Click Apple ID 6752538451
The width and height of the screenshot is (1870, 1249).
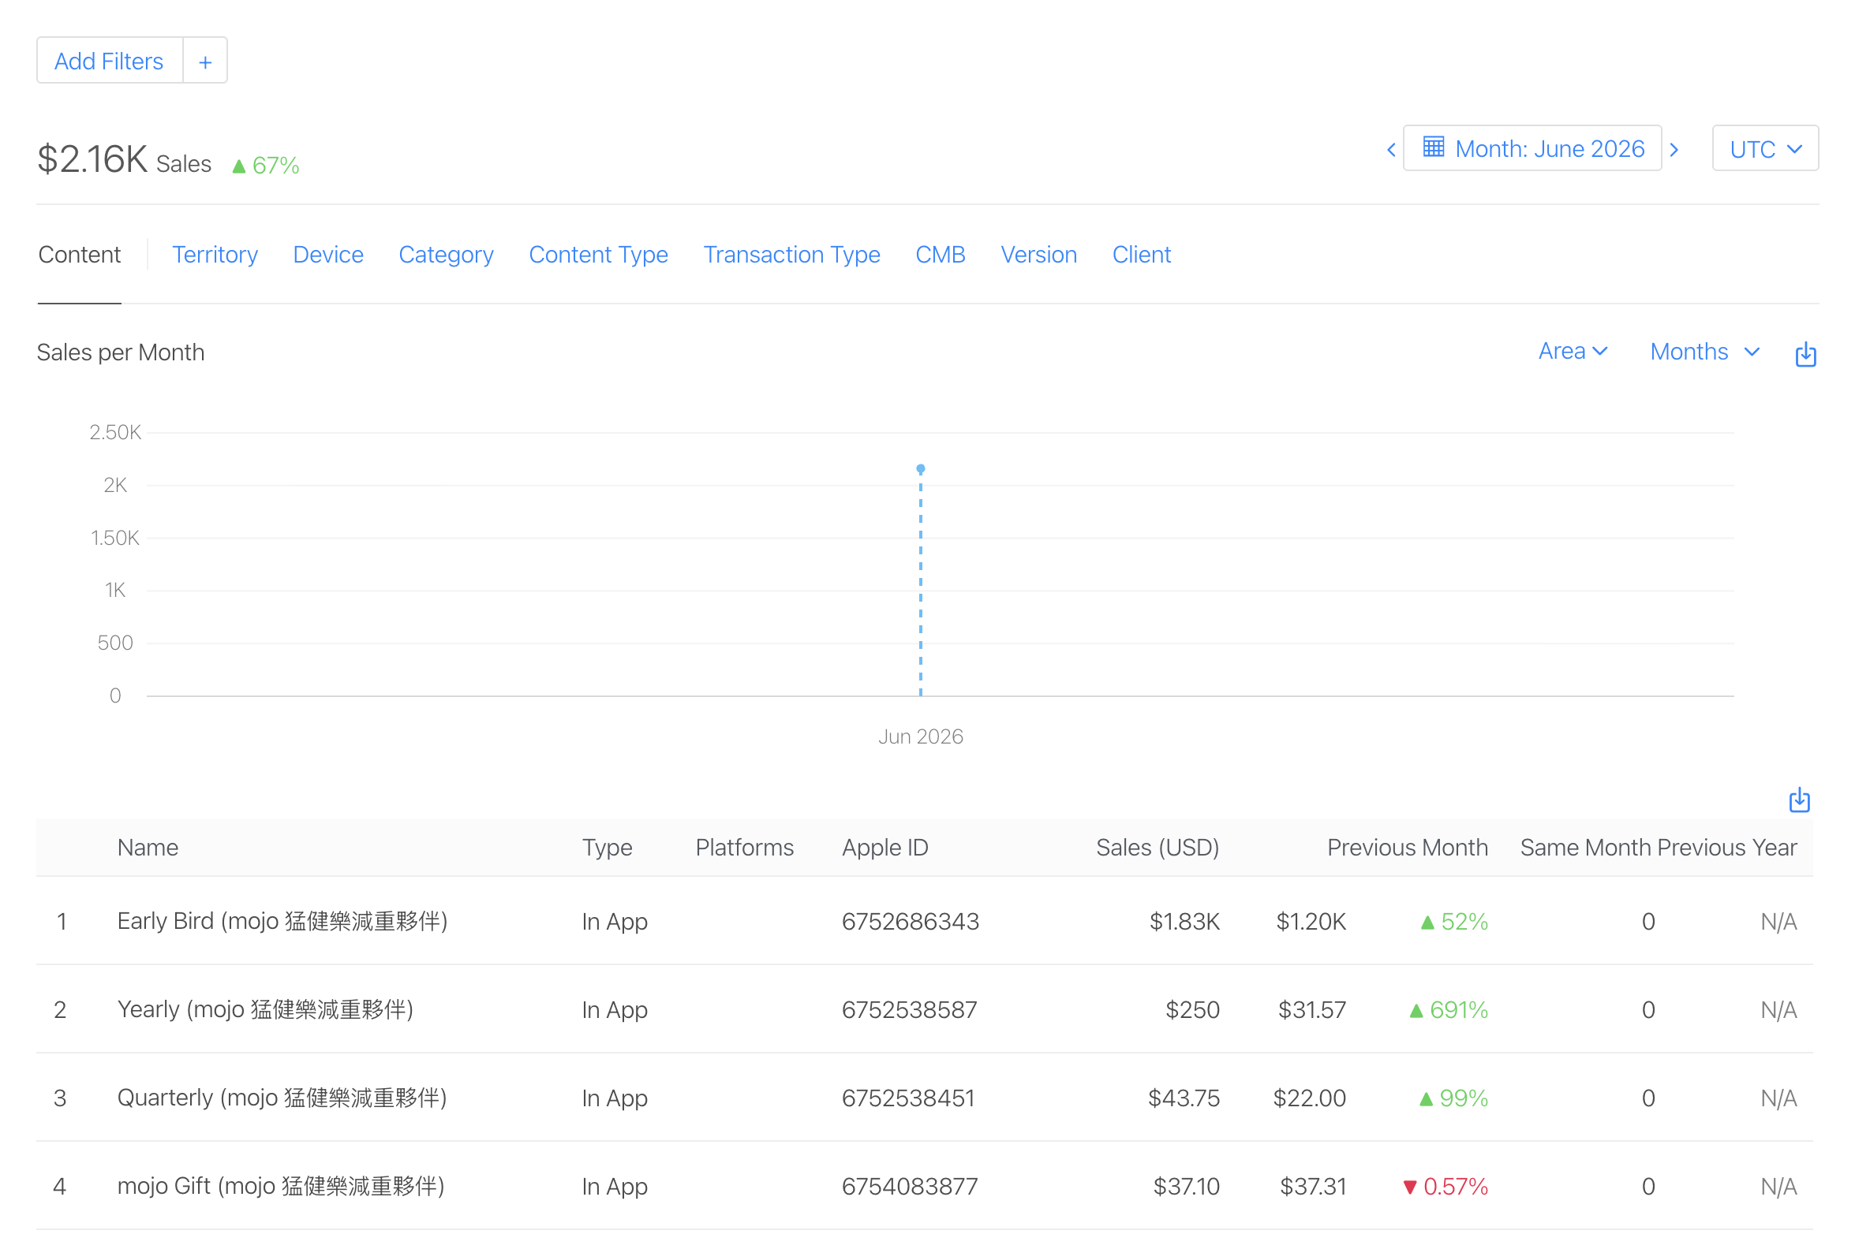tap(909, 1098)
